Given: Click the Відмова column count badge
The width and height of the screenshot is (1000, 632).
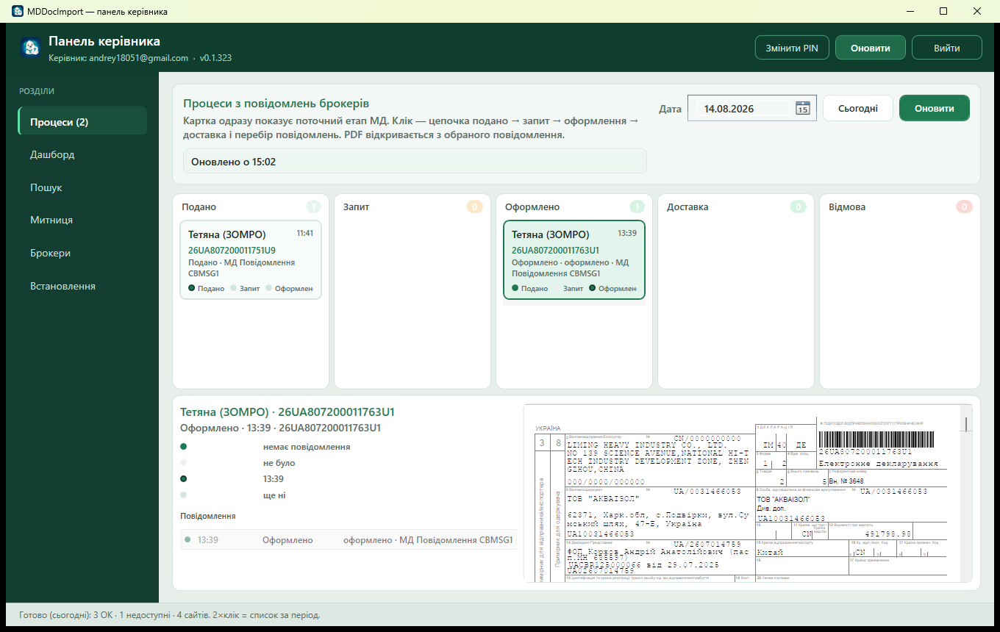Looking at the screenshot, I should tap(964, 207).
